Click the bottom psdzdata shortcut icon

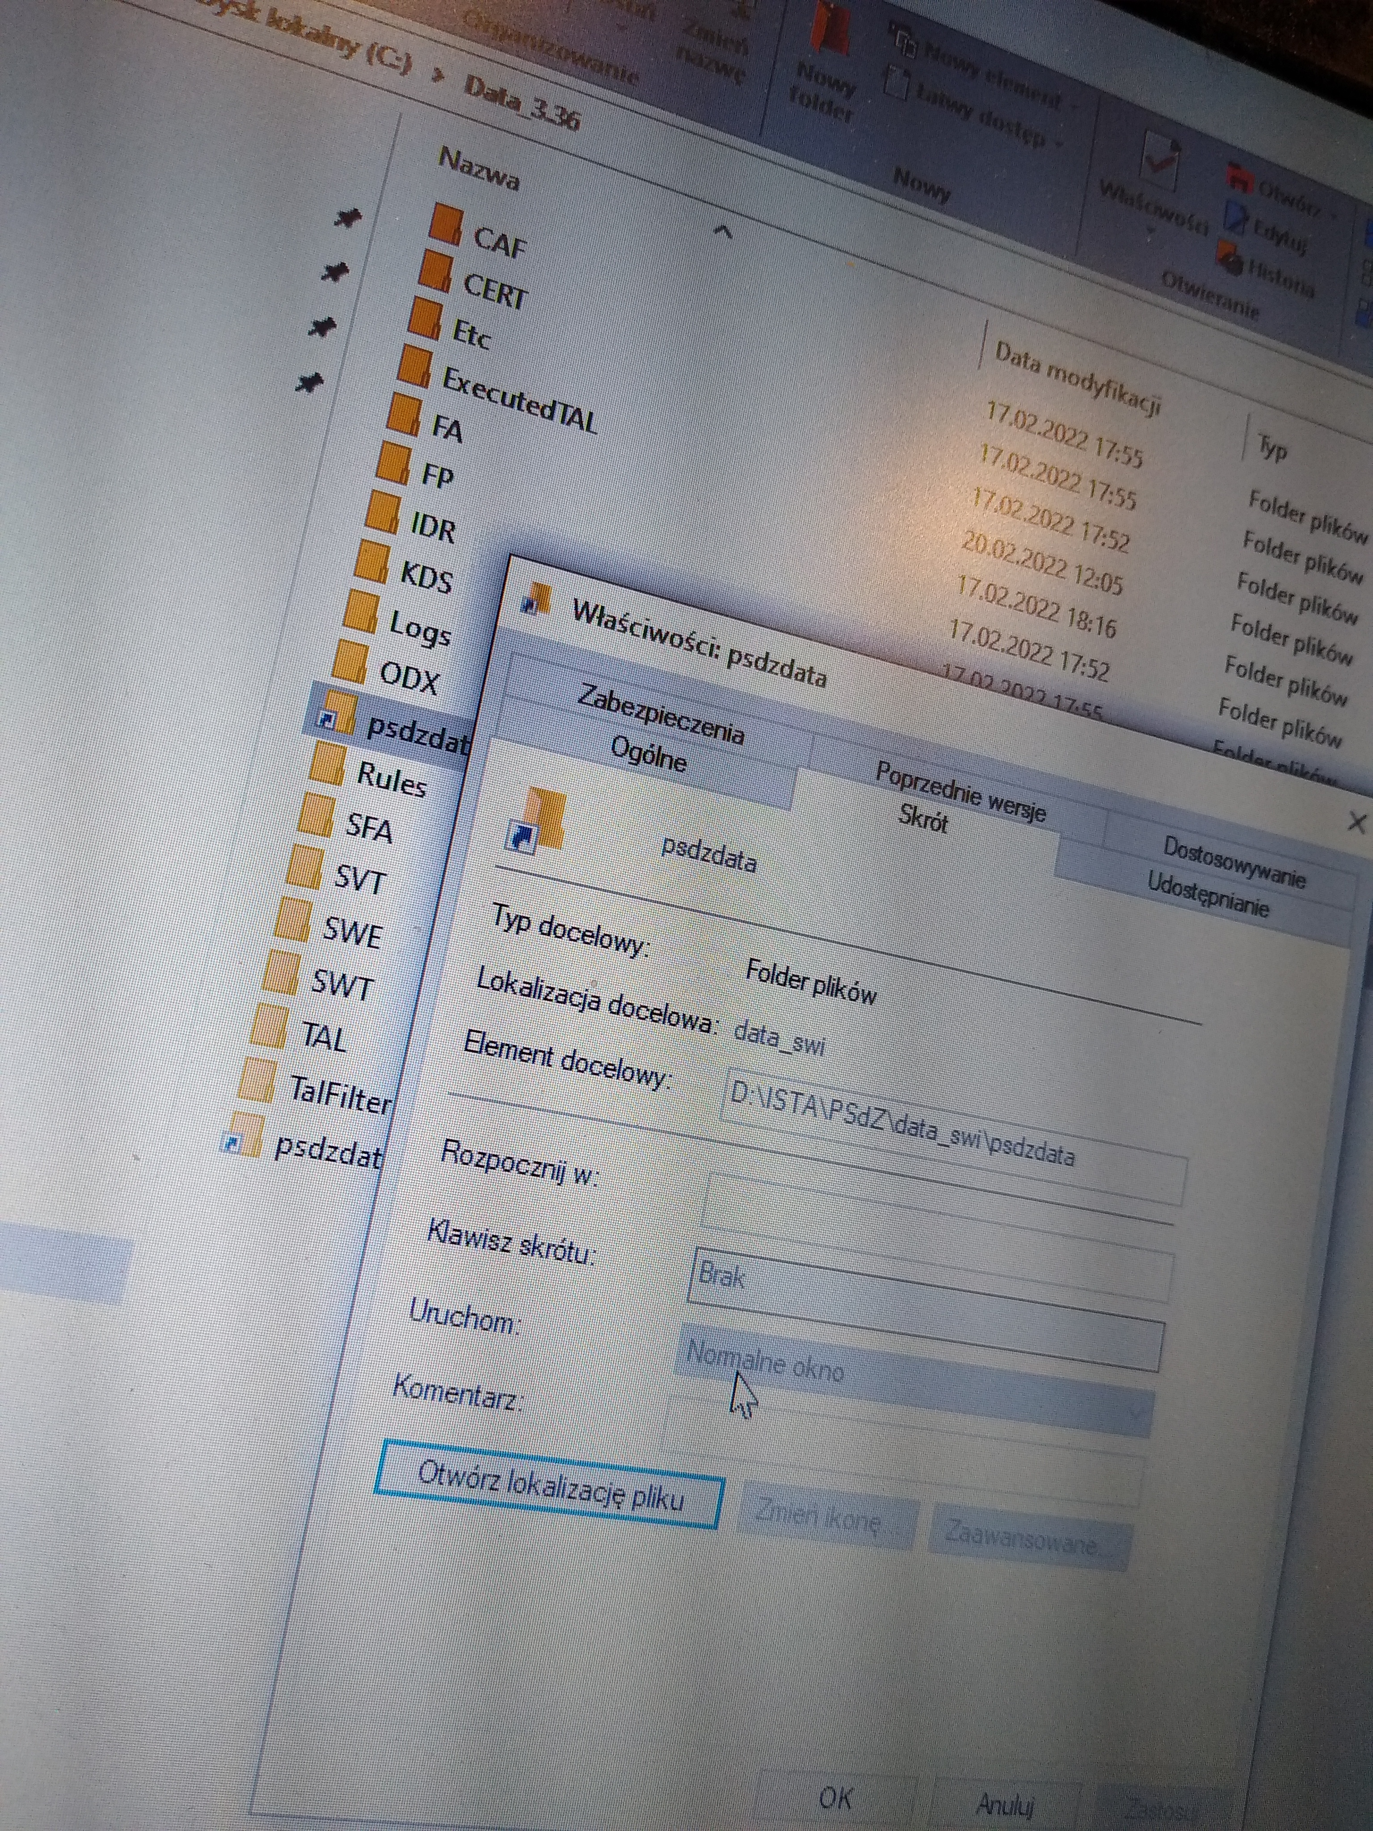click(x=243, y=1134)
